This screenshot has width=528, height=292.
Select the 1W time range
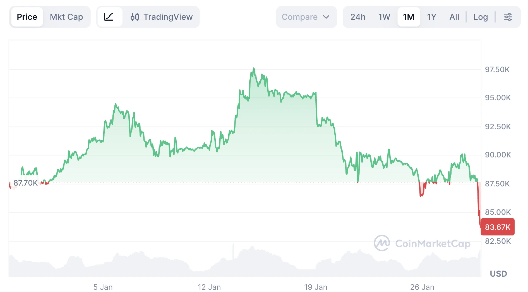click(384, 17)
